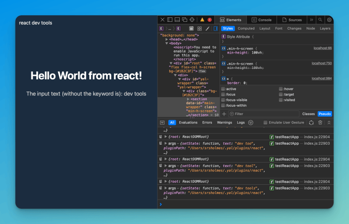
Task: Enable the :focus pseudo-class checkbox
Action: (x=223, y=95)
